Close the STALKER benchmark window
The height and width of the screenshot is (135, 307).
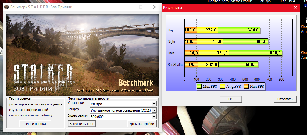155,7
